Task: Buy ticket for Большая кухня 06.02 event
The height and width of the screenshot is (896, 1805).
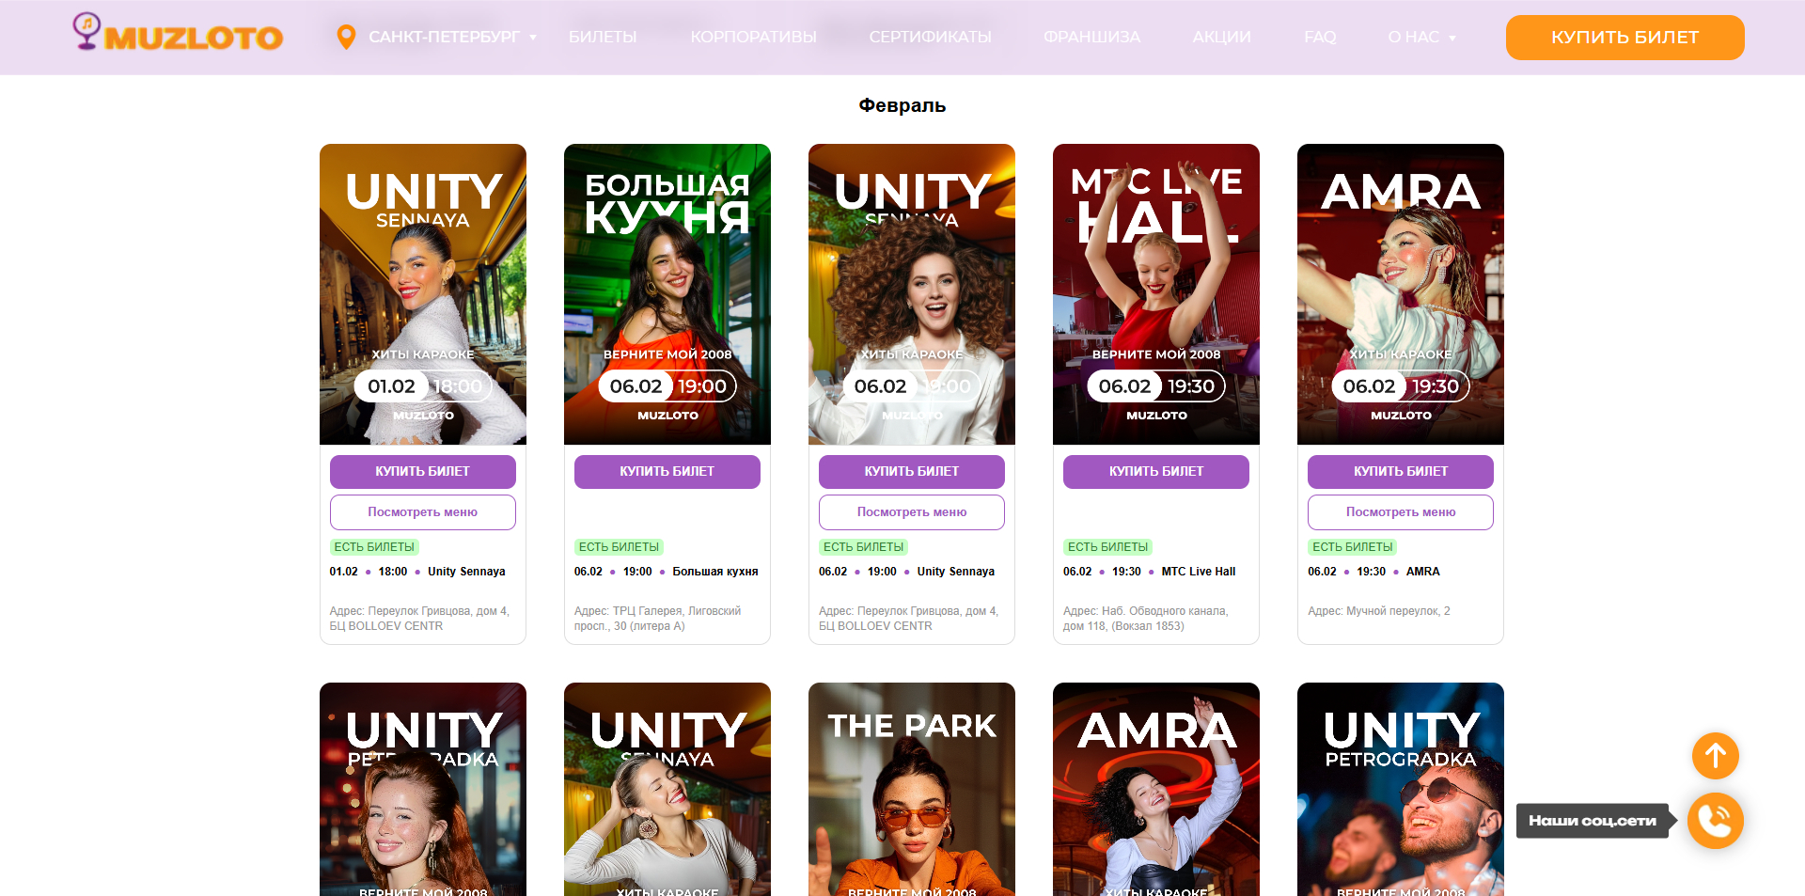Action: pyautogui.click(x=667, y=472)
